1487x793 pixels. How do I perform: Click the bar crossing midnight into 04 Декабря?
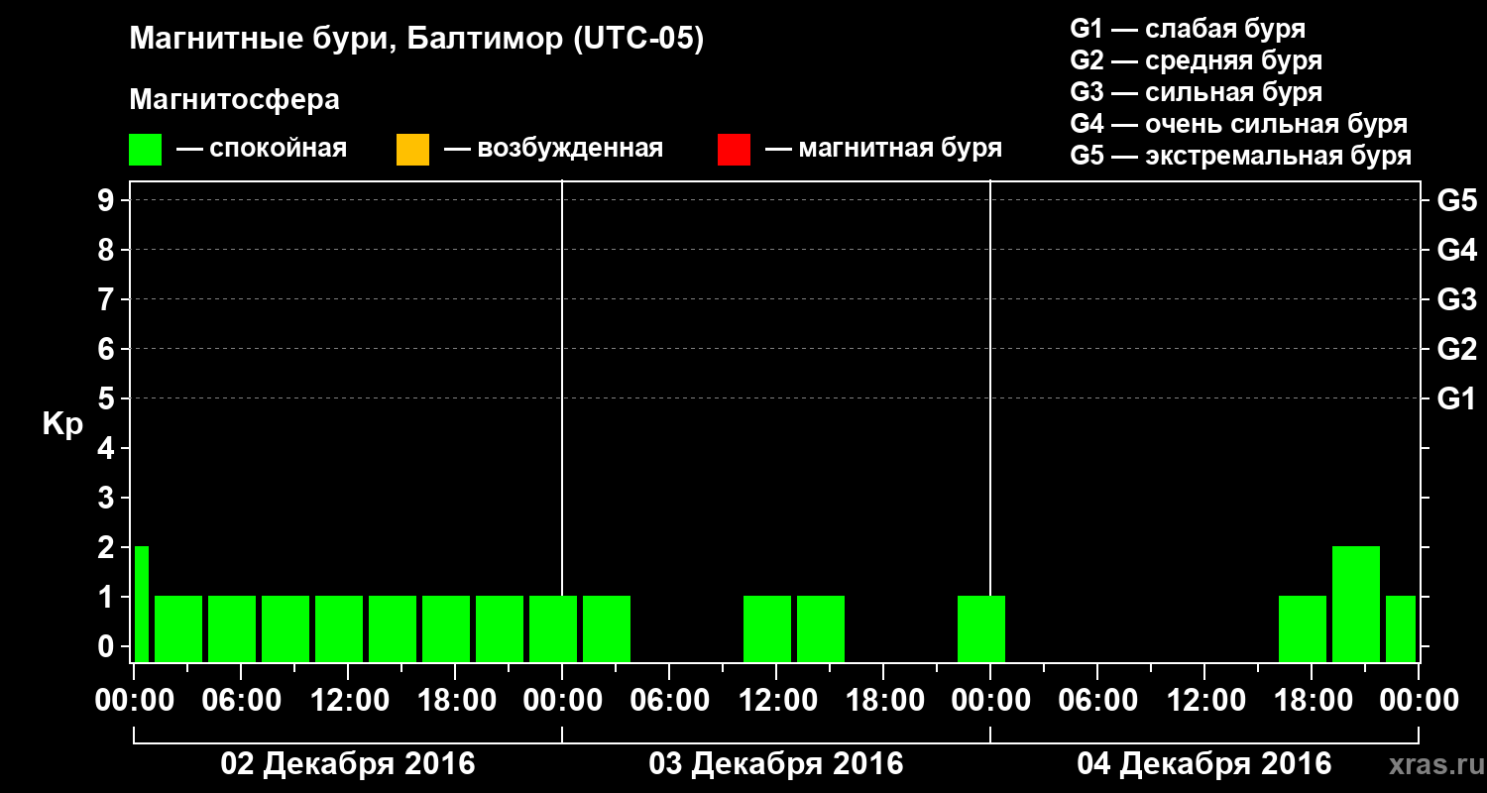[980, 628]
